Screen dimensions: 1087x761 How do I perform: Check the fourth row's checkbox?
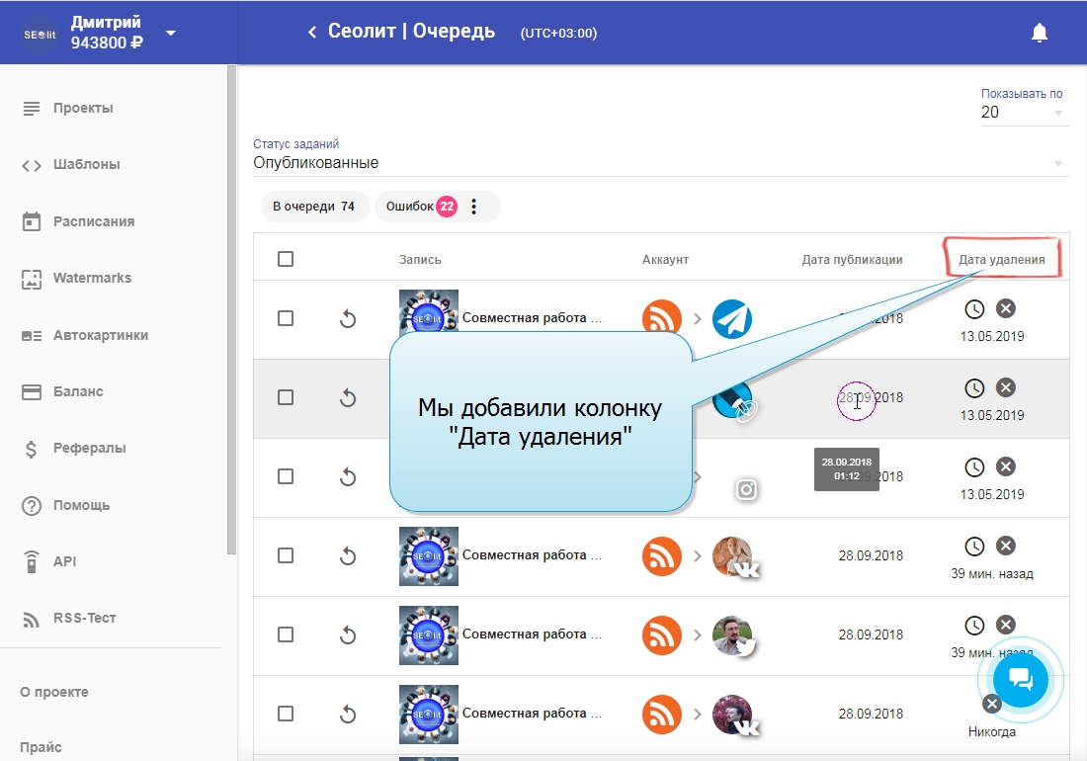[286, 555]
